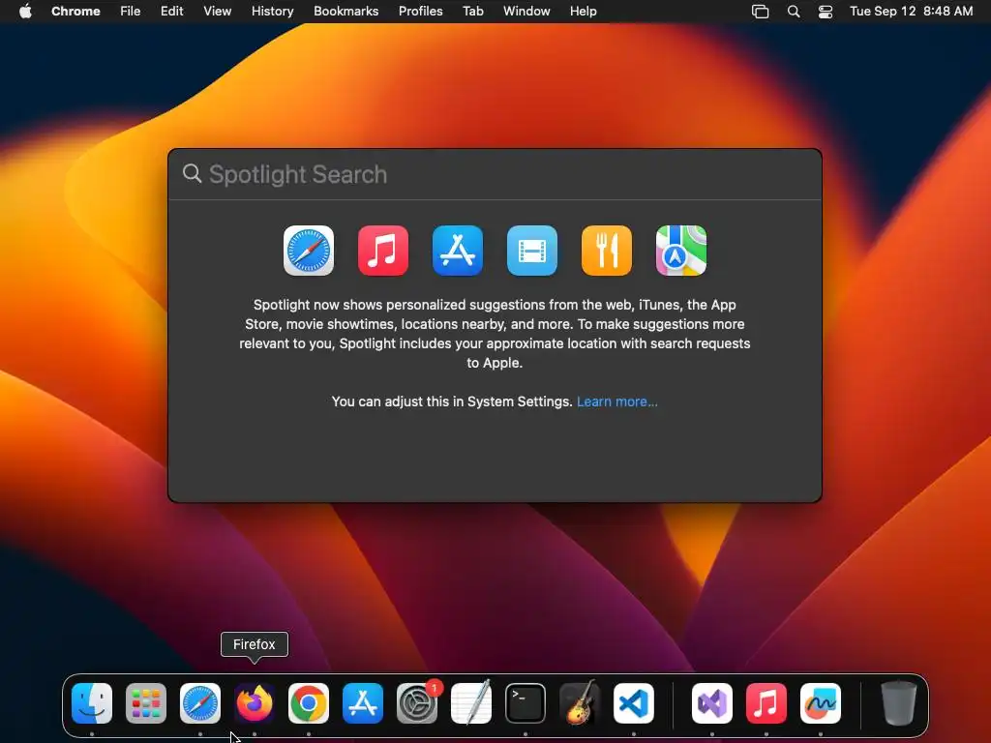Open the Window menu

[x=526, y=12]
